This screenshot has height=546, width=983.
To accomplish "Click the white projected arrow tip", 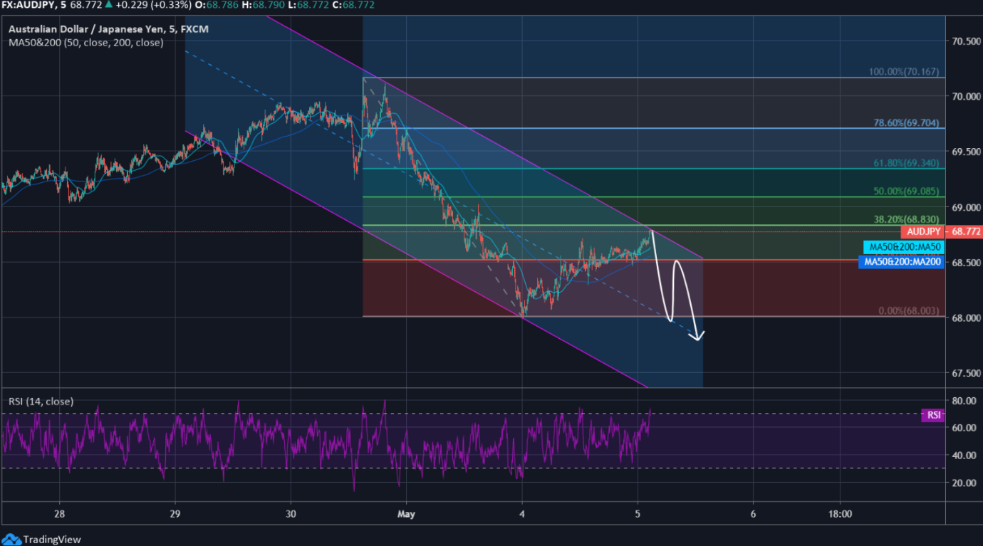I will [698, 338].
